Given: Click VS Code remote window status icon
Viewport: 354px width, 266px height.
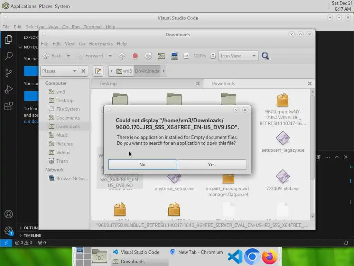Looking at the screenshot, I should pos(6,243).
